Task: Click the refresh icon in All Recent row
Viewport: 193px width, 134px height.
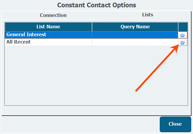Action: point(183,43)
